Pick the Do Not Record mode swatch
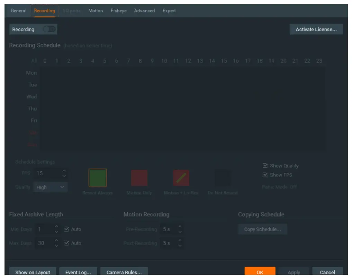The height and width of the screenshot is (278, 352). 222,177
